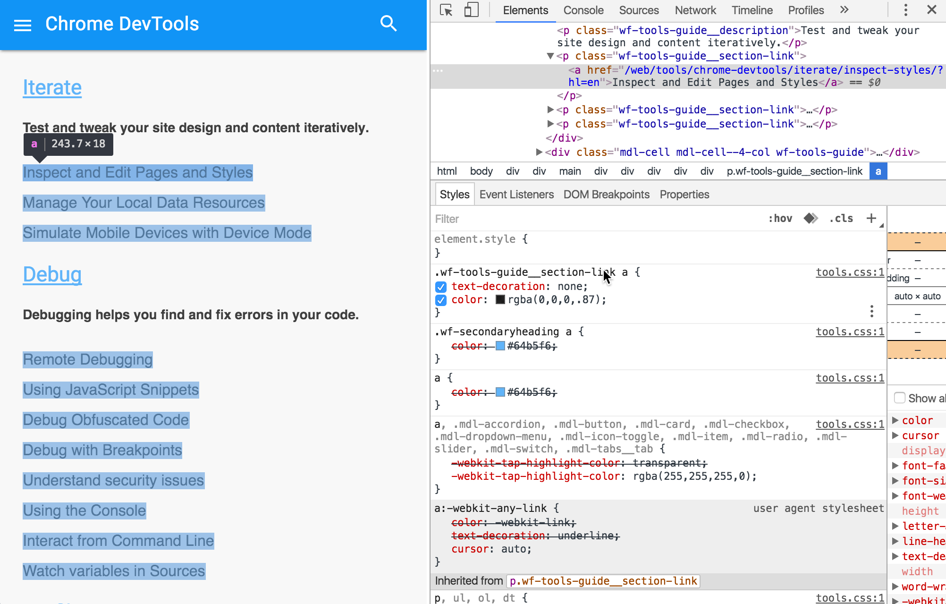
Task: Open Debug with Breakpoints link
Action: tap(102, 451)
